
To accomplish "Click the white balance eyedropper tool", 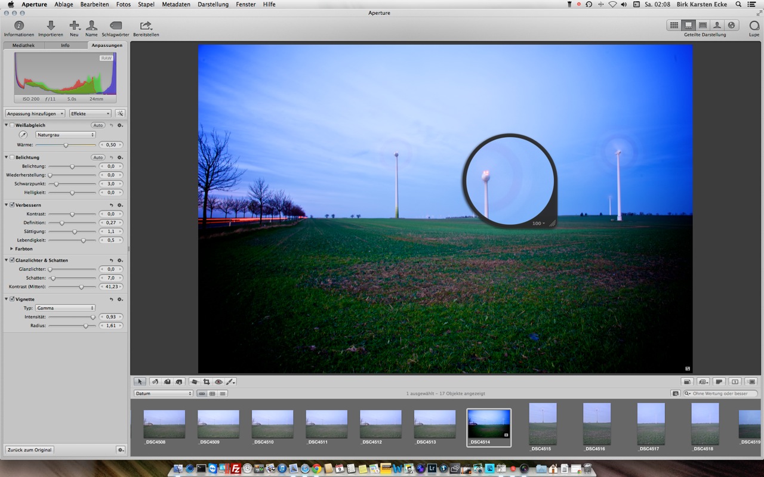I will click(23, 135).
